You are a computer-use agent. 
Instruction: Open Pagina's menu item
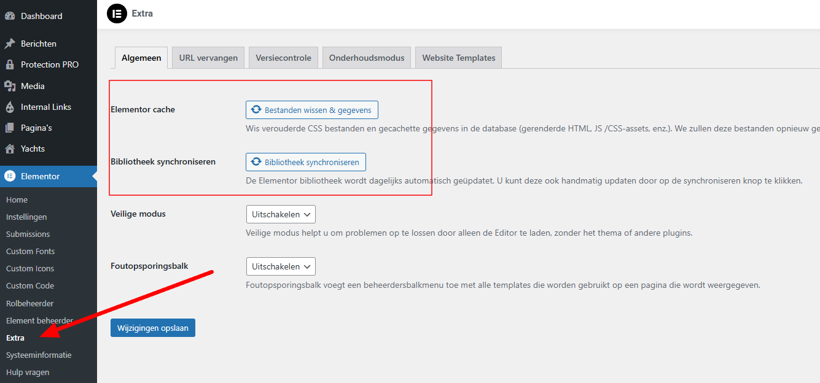click(x=49, y=128)
